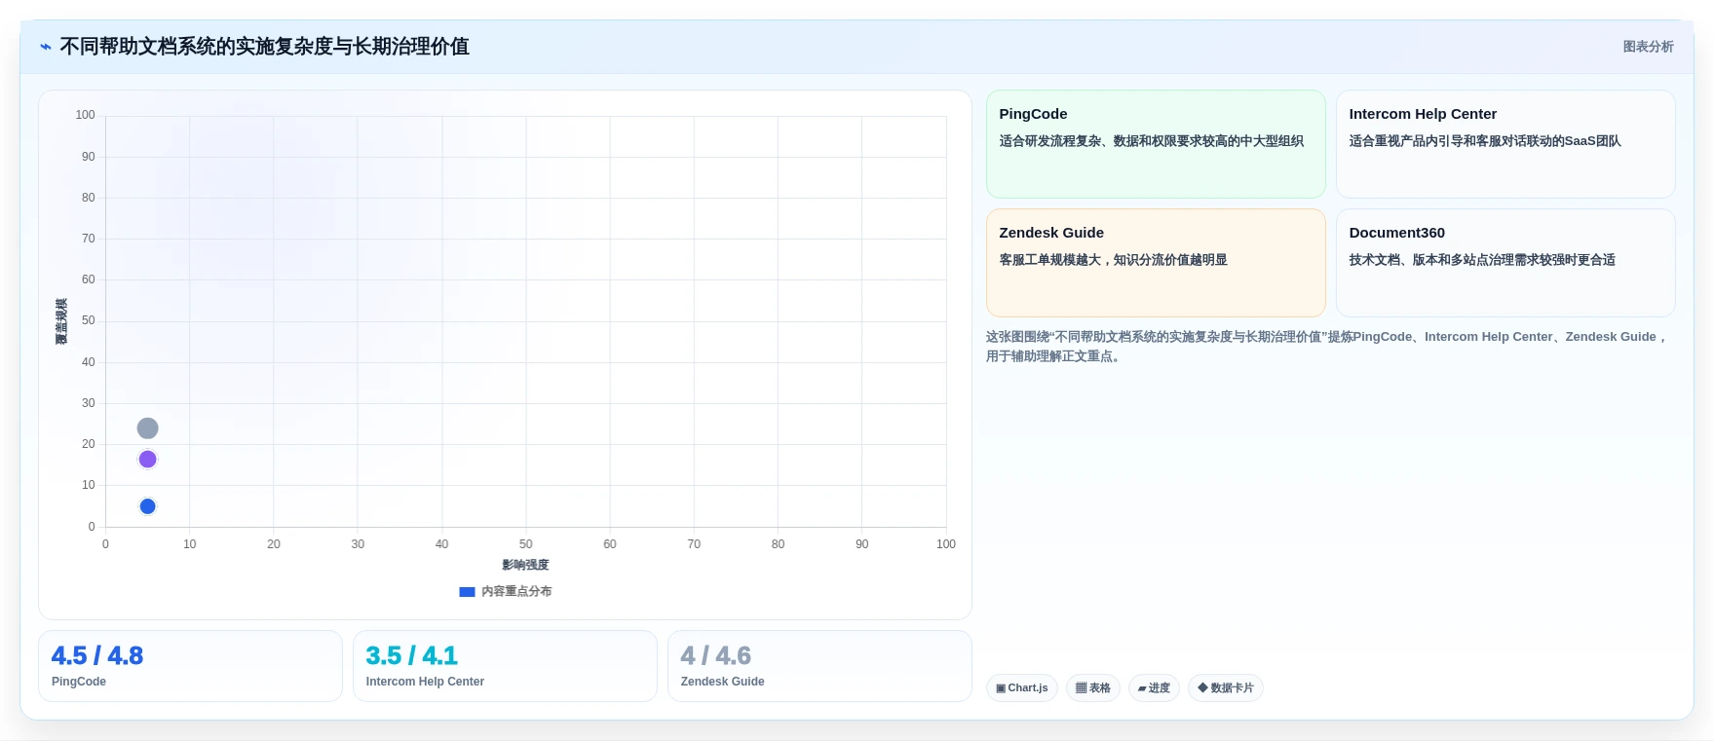Toggle the 内容重点分布 legend color box
The image size is (1714, 741).
coord(467,591)
